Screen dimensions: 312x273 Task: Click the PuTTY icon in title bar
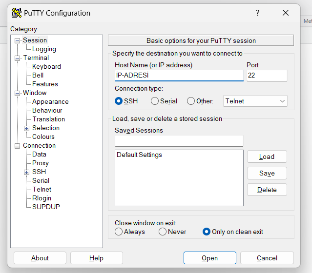[x=16, y=13]
